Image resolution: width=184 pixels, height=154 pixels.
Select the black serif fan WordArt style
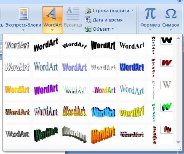(132, 45)
